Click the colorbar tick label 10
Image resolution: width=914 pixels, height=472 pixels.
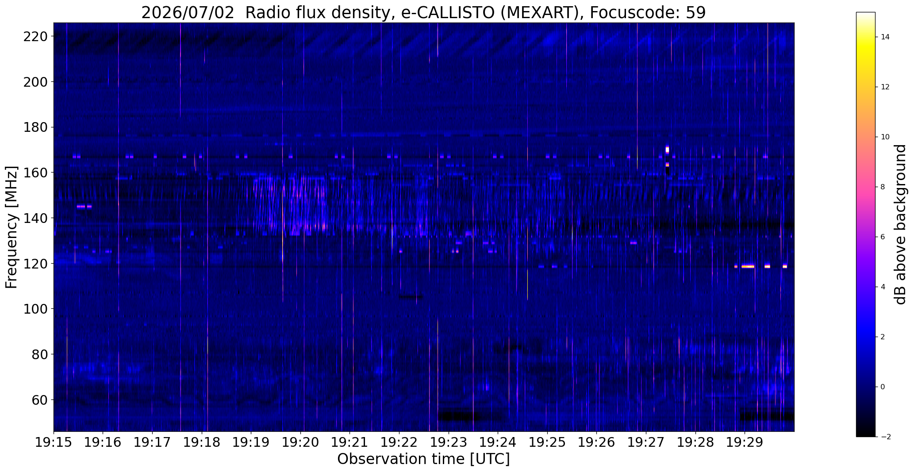[x=885, y=137]
